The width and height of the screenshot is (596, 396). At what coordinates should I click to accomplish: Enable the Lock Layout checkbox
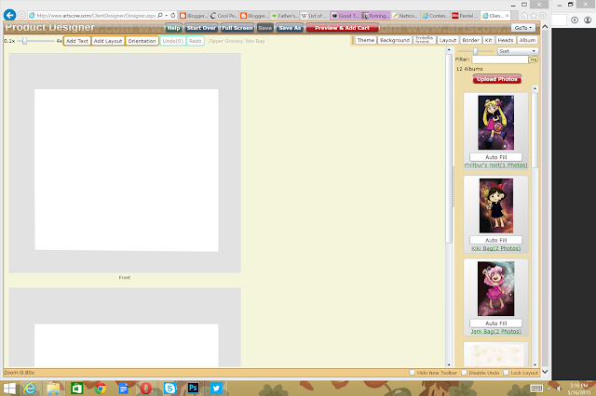pyautogui.click(x=506, y=373)
